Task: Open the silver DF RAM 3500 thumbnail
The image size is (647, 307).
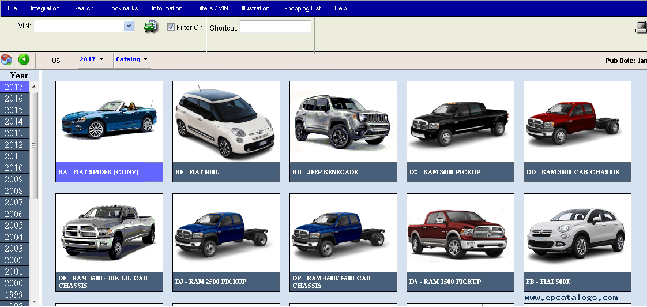Action: point(110,233)
